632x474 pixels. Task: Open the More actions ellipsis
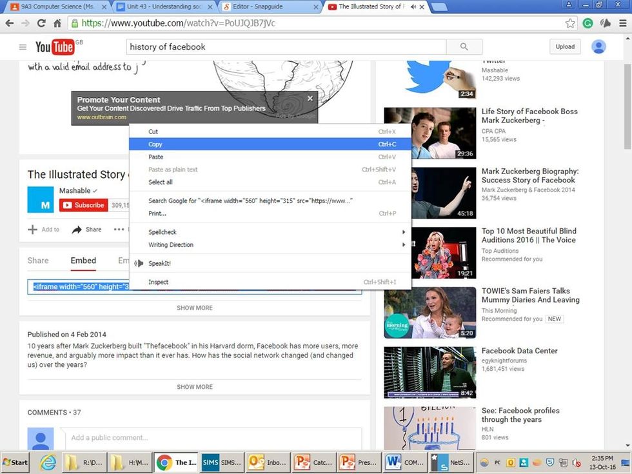(119, 230)
